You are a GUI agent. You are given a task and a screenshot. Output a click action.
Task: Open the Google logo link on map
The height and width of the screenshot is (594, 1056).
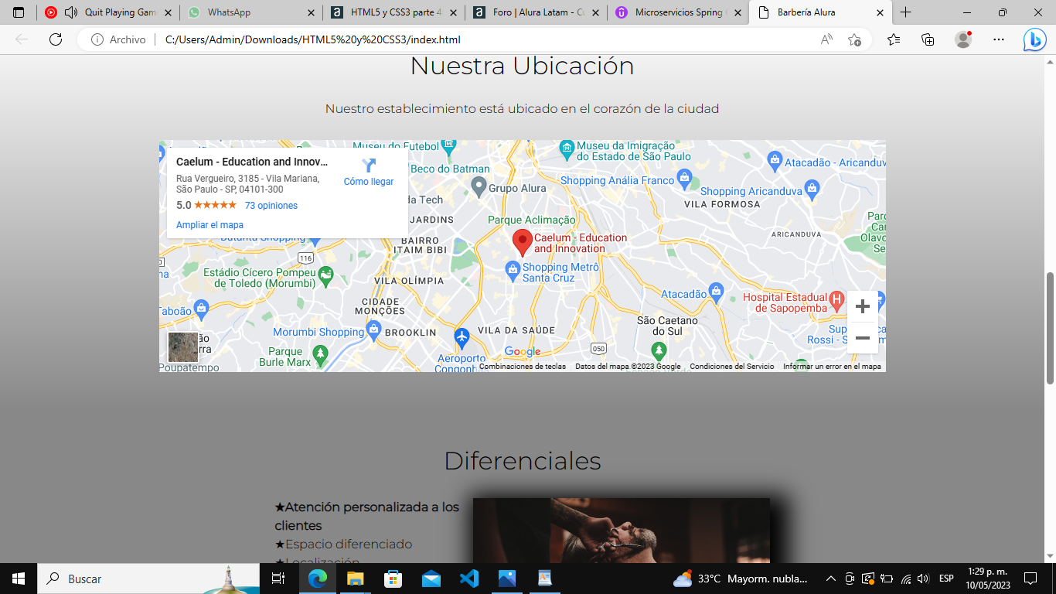(523, 352)
